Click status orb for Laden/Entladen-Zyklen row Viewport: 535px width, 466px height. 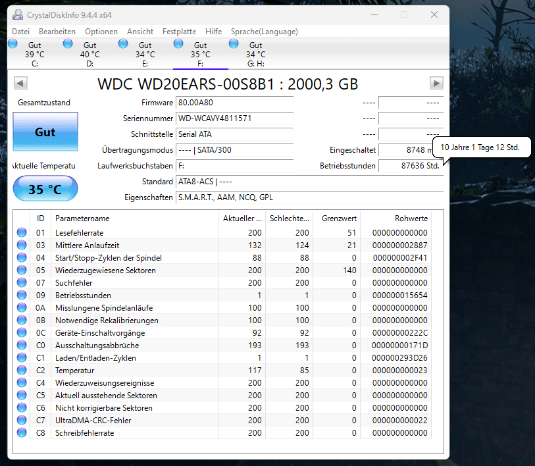22,358
